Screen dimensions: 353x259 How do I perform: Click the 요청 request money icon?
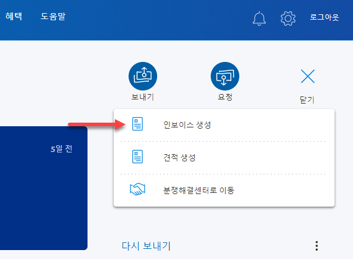click(x=225, y=76)
